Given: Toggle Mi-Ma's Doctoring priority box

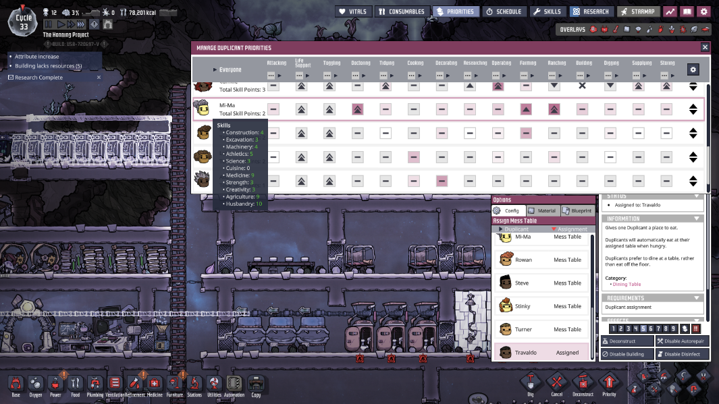Looking at the screenshot, I should (x=357, y=109).
